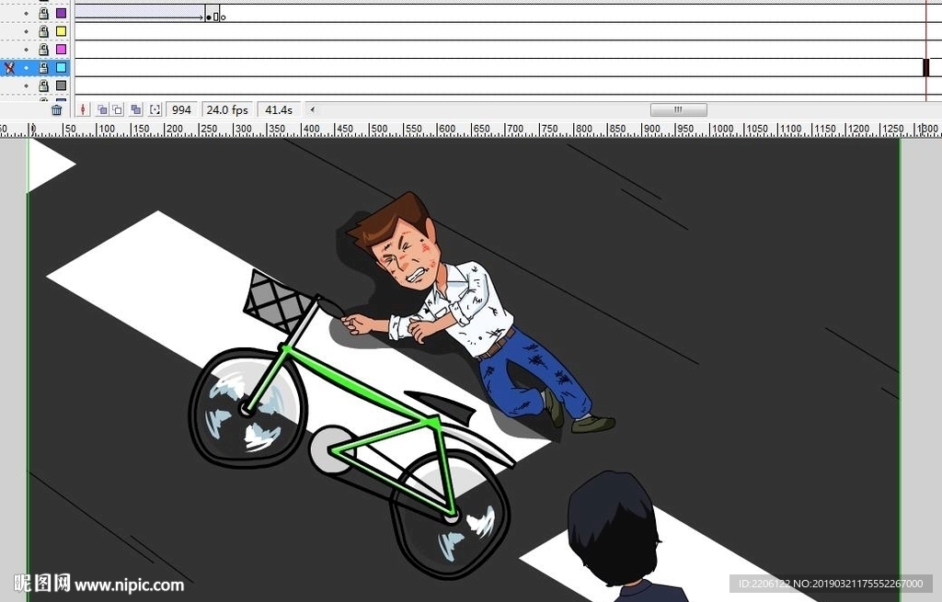Hide the yellow layer via visibility dot
The height and width of the screenshot is (602, 942).
(26, 31)
